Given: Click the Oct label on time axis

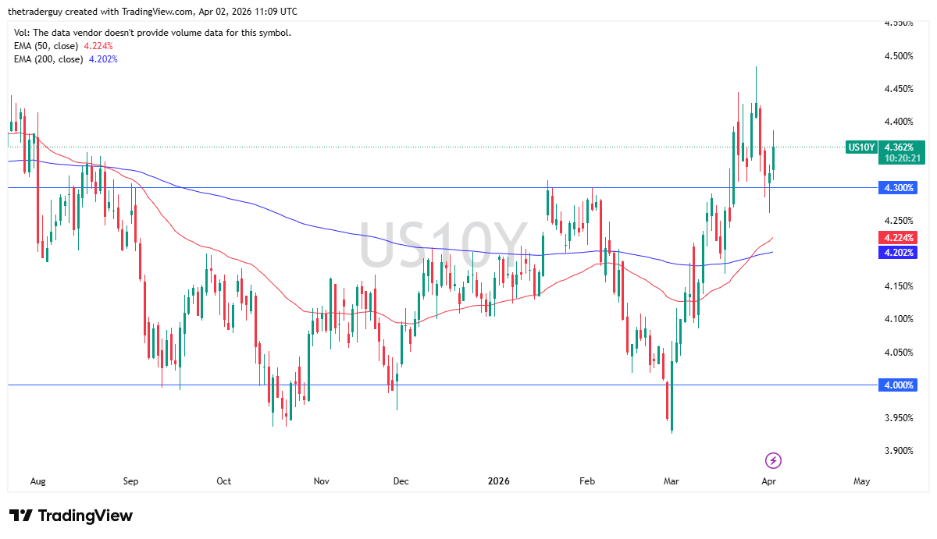Looking at the screenshot, I should (224, 481).
